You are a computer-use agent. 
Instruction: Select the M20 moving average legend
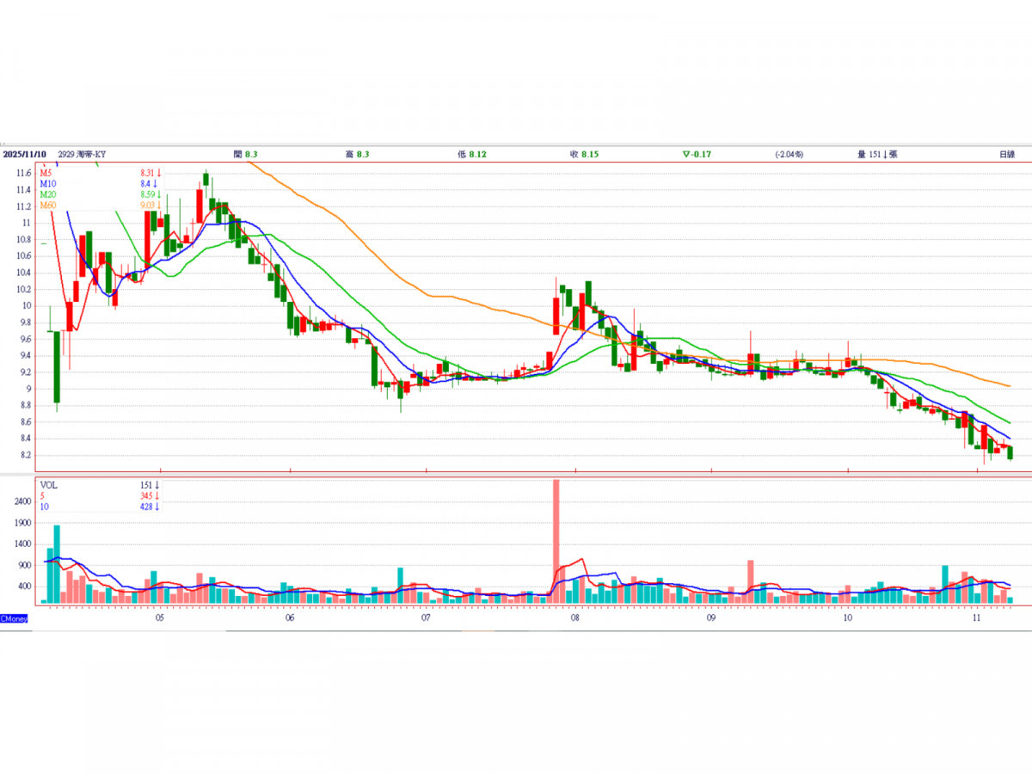(x=47, y=195)
